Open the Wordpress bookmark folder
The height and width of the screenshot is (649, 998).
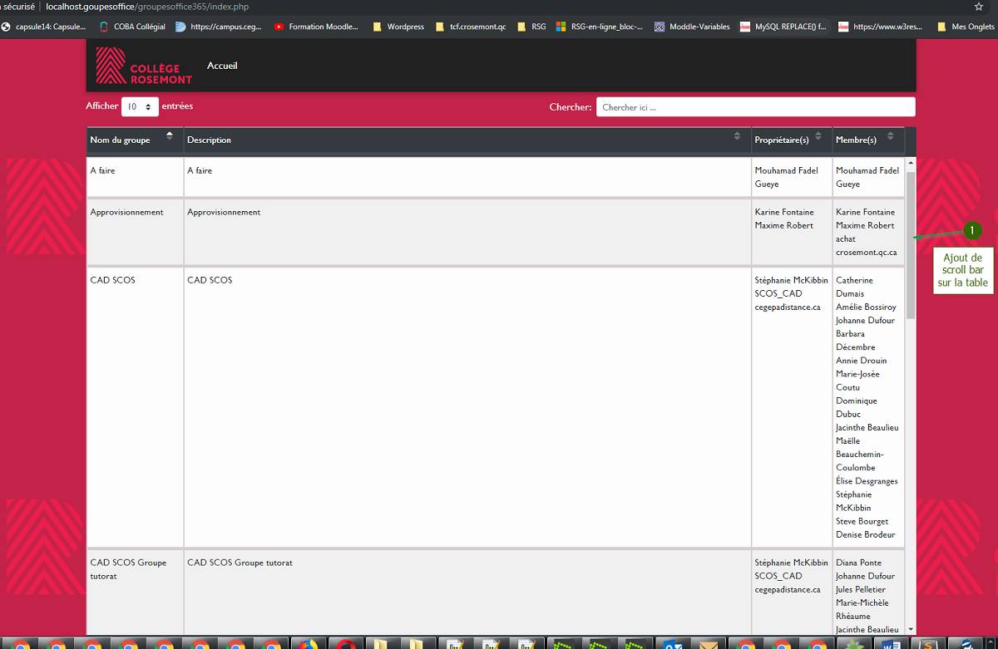point(398,27)
